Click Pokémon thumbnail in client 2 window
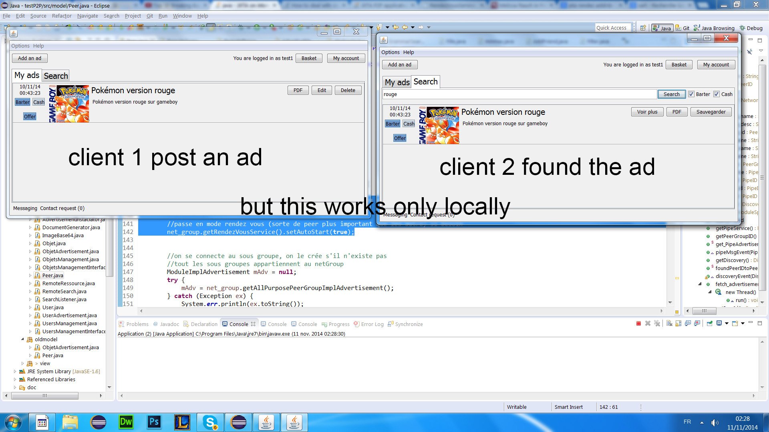This screenshot has height=432, width=769. tap(439, 125)
